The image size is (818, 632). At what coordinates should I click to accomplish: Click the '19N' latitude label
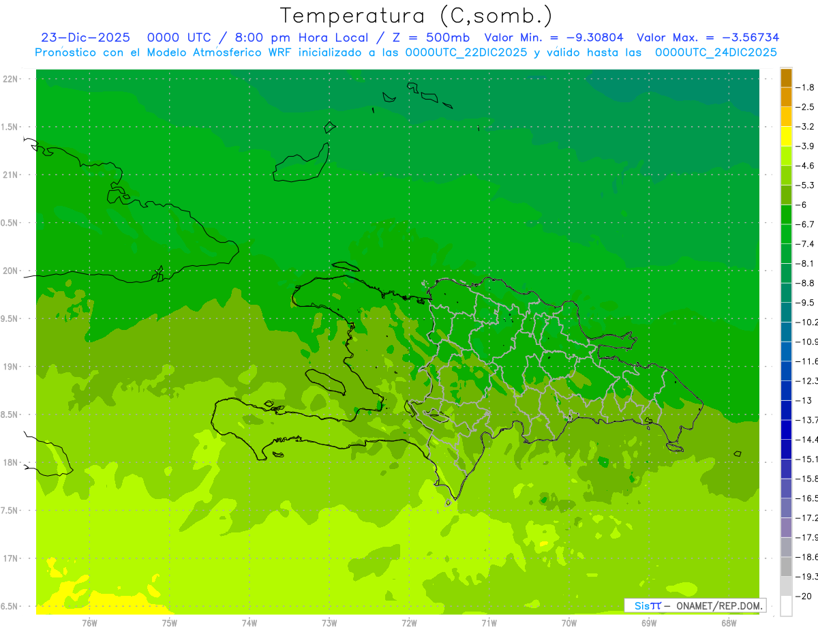(10, 367)
